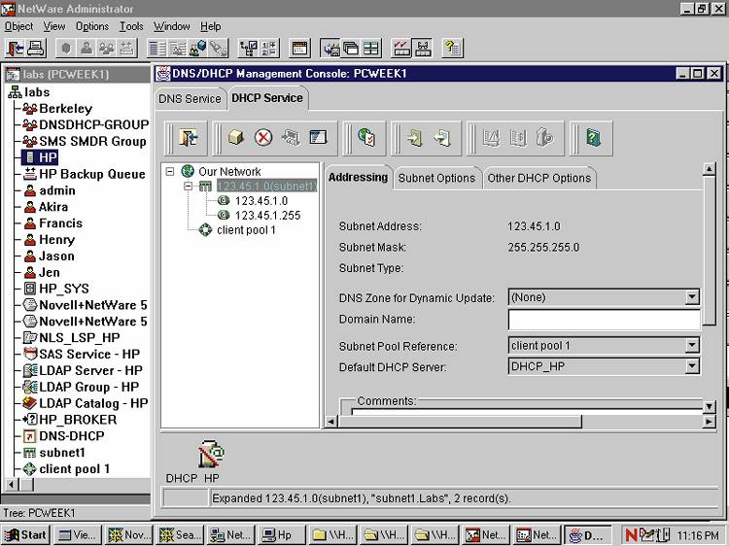Click the network tree browse icon in toolbar
The height and width of the screenshot is (546, 729).
(249, 49)
